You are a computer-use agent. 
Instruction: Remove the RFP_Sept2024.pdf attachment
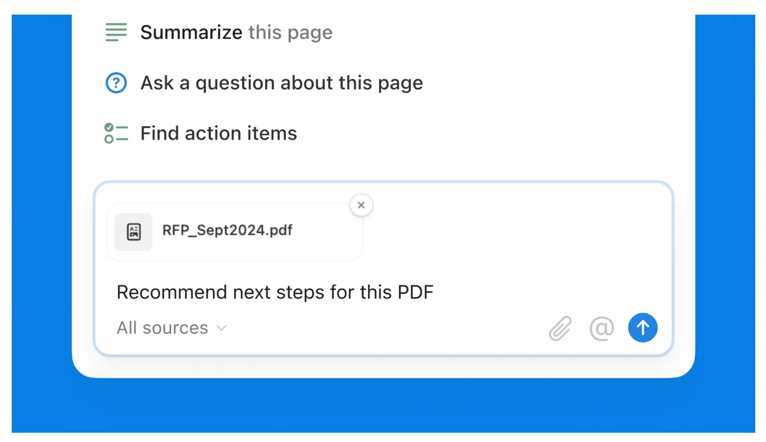(361, 205)
